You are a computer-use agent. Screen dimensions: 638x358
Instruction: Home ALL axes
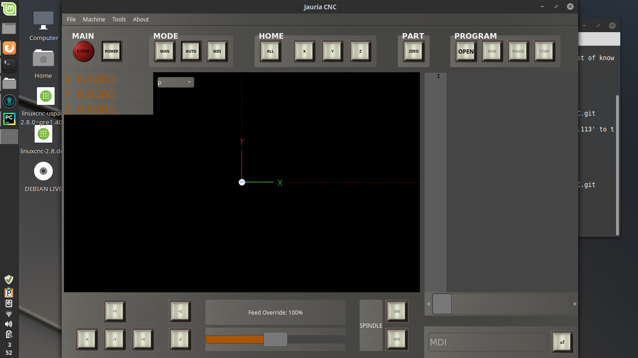(x=270, y=51)
